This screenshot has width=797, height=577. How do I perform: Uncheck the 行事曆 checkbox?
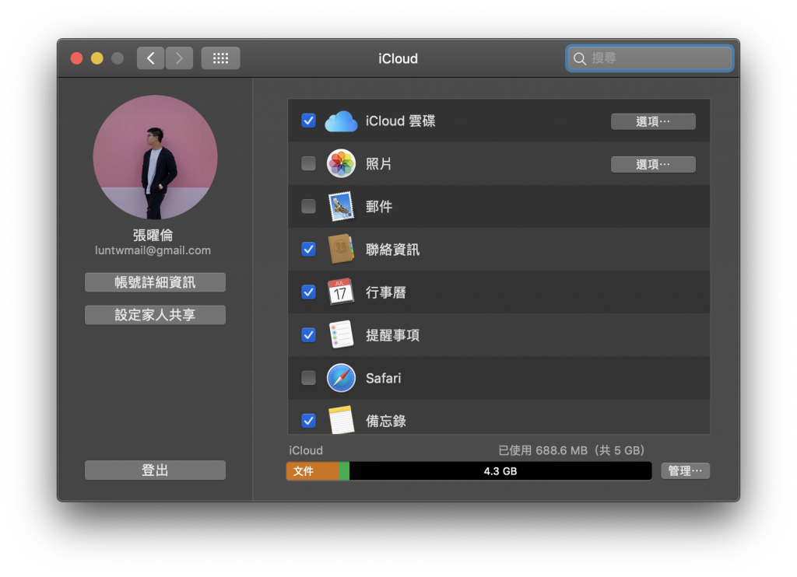[308, 292]
